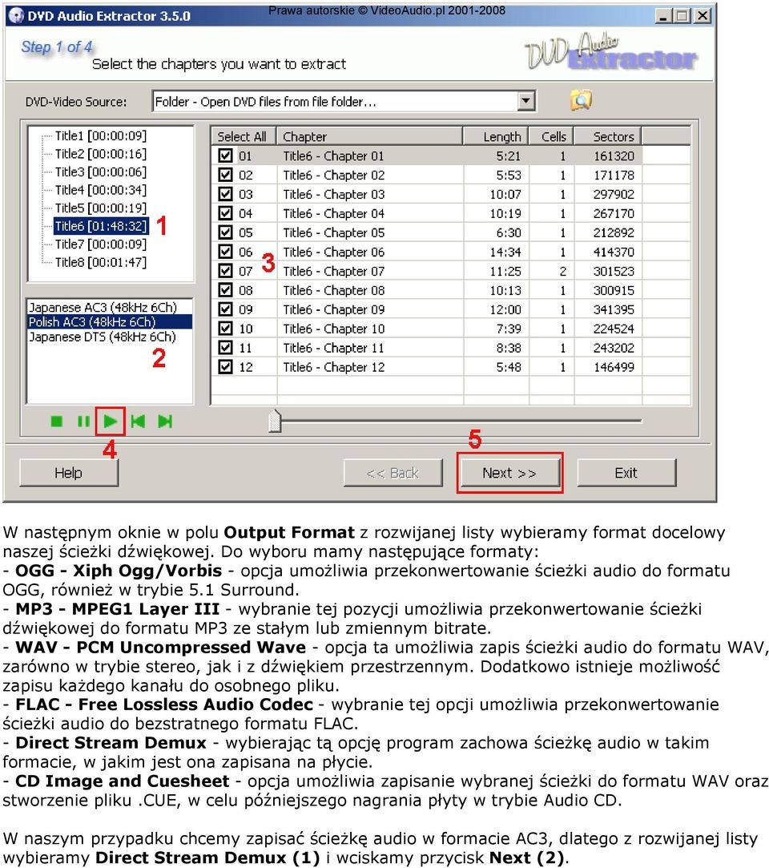Screen dimensions: 769x868
Task: Toggle the chapter 11 checkbox
Action: pos(225,348)
